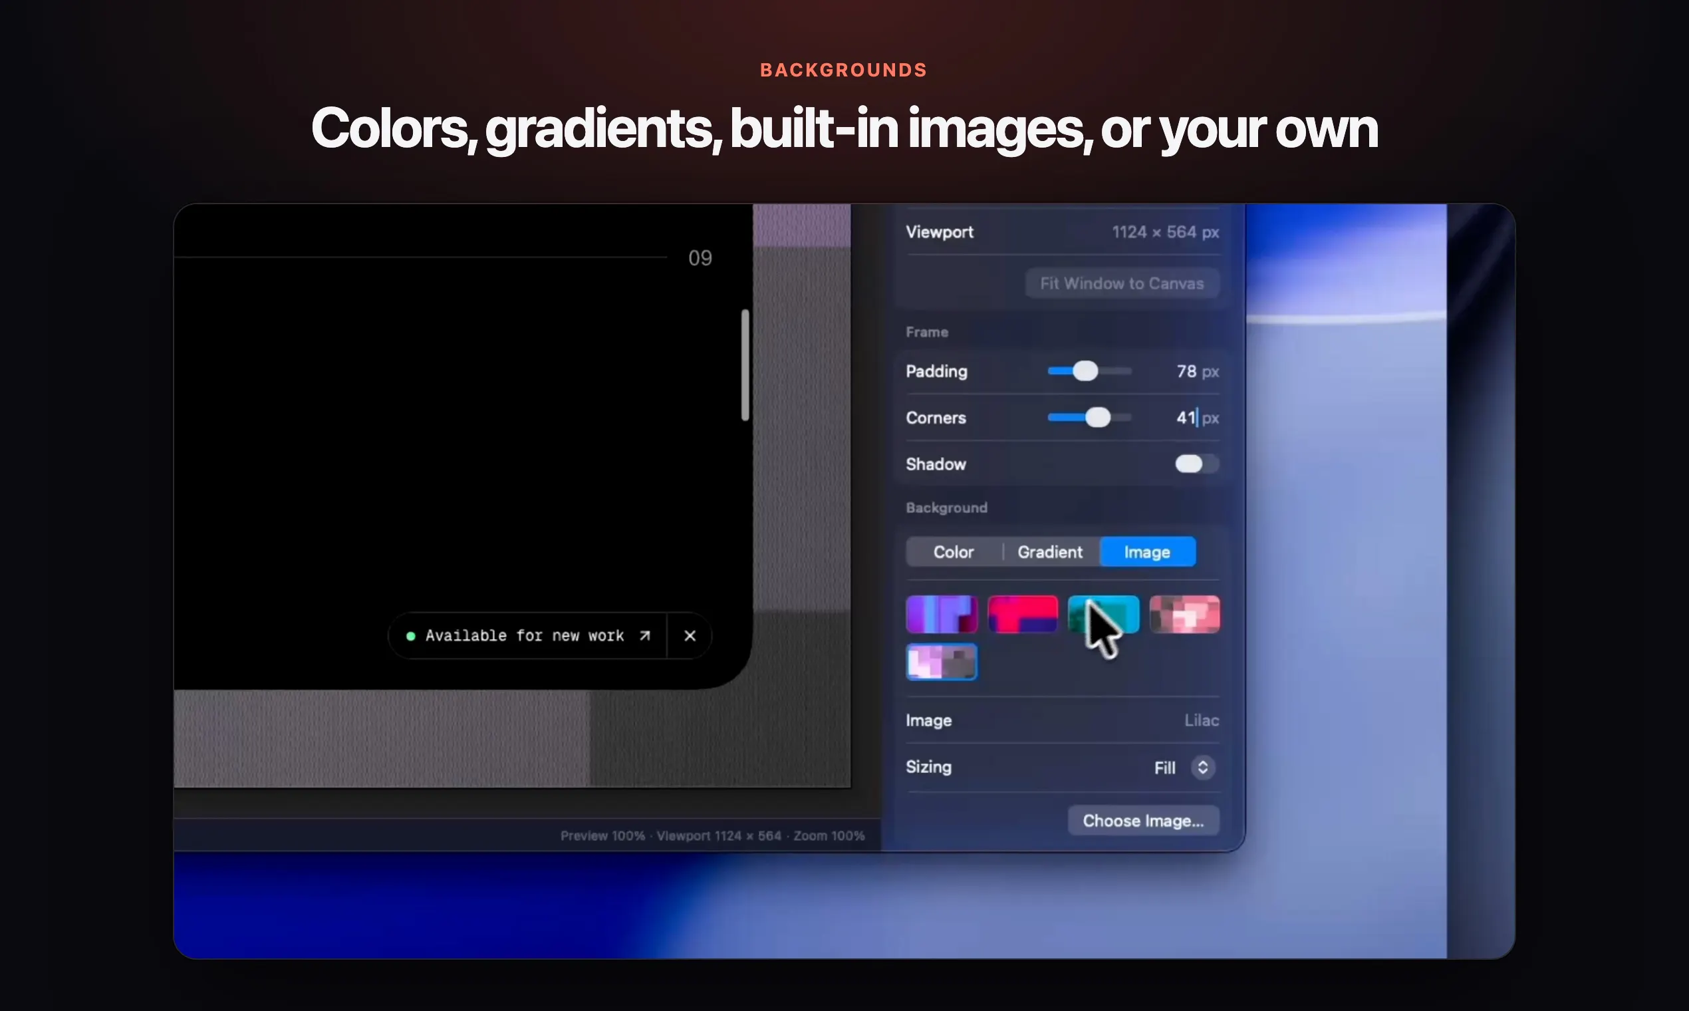Image resolution: width=1689 pixels, height=1011 pixels.
Task: Click the BACKGROUNDS section label
Action: point(844,70)
